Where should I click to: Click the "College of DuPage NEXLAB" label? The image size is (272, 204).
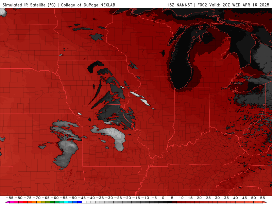[x=88, y=5]
